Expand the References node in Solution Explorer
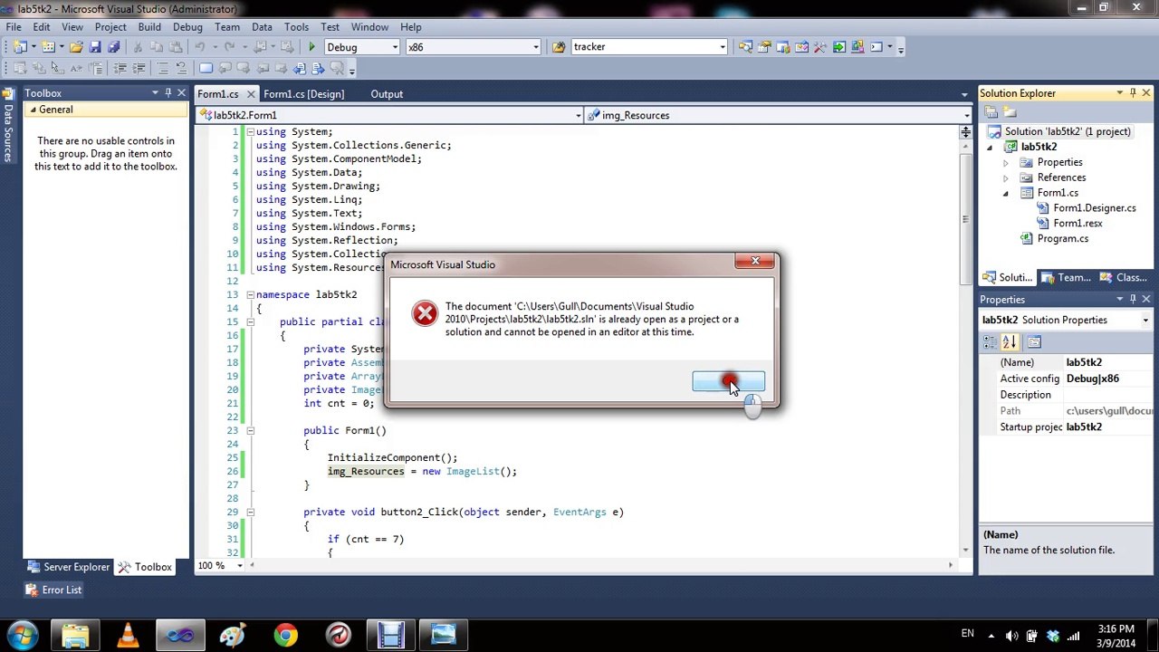 1005,177
